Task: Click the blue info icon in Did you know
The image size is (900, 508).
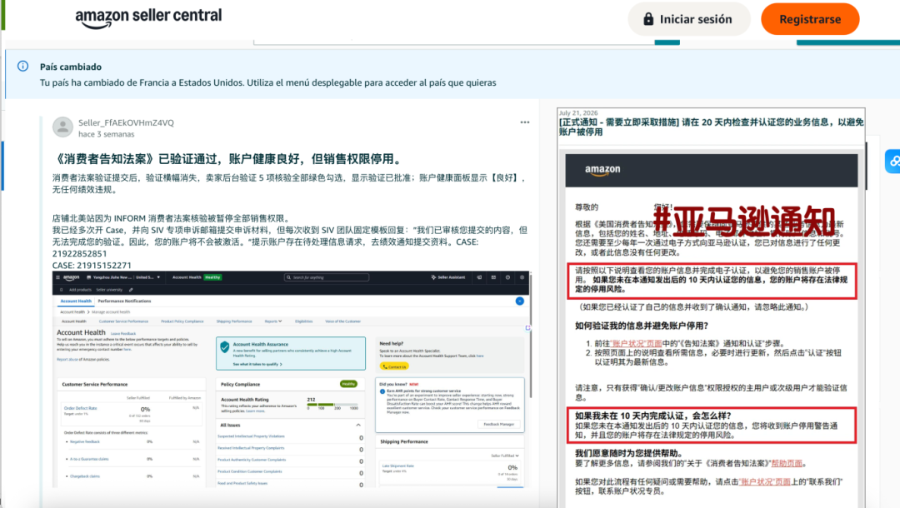Action: click(x=382, y=391)
